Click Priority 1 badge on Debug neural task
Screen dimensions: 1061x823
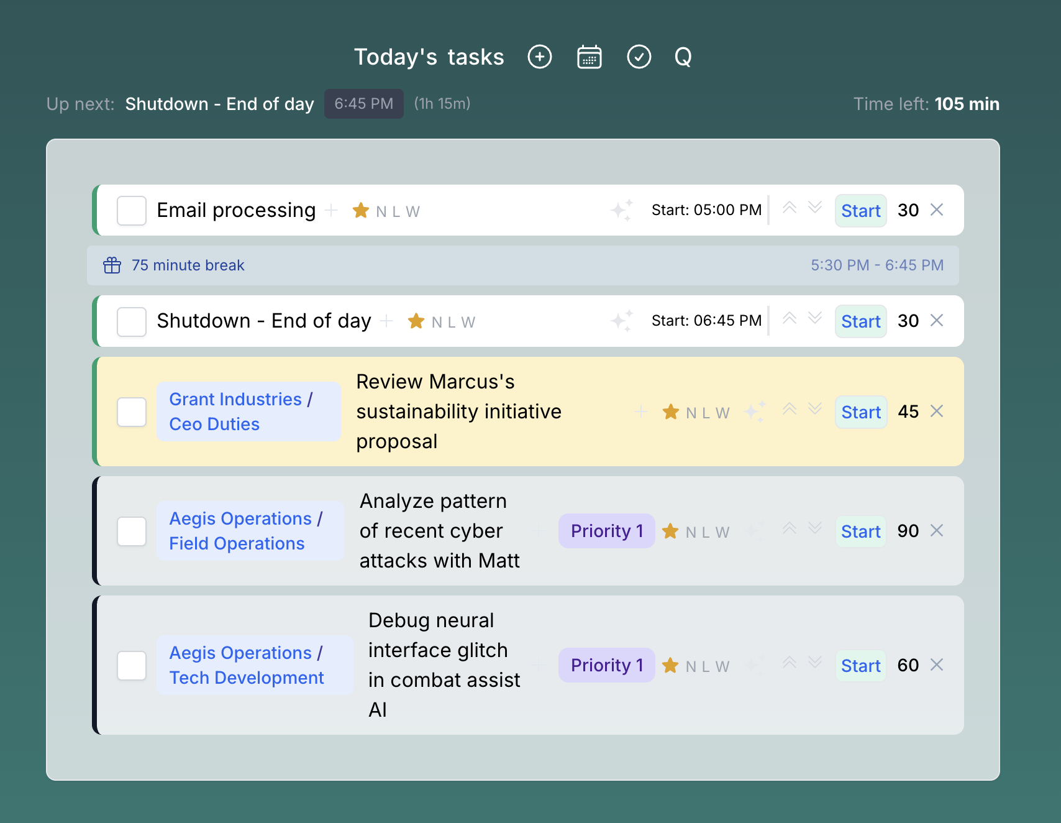pyautogui.click(x=607, y=665)
